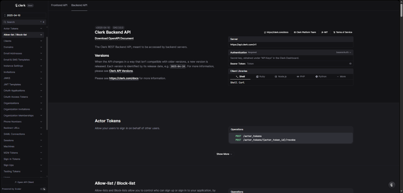The width and height of the screenshot is (403, 193).
Task: Show more client libraries
Action: click(x=341, y=76)
